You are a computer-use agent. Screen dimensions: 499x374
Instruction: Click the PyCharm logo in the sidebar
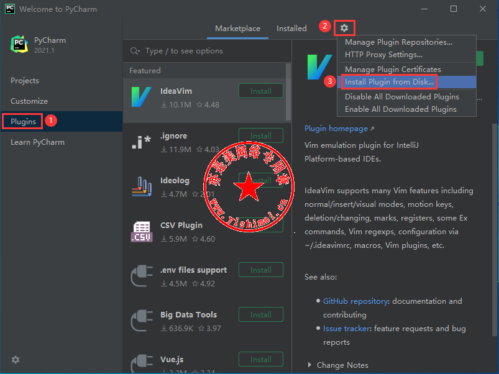pyautogui.click(x=19, y=44)
